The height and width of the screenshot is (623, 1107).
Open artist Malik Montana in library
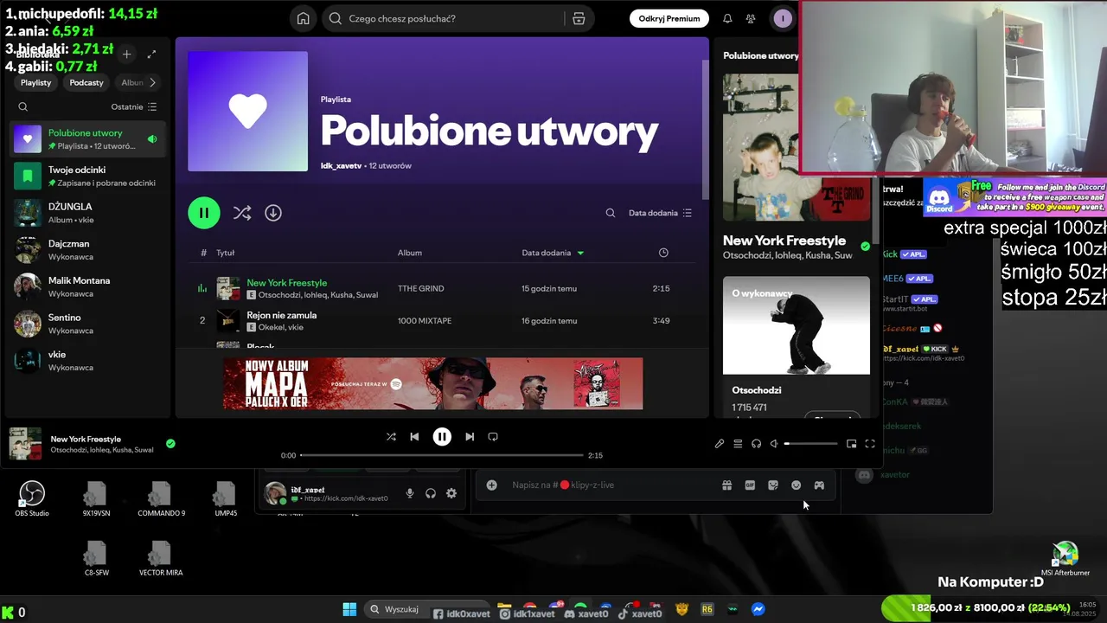[87, 286]
